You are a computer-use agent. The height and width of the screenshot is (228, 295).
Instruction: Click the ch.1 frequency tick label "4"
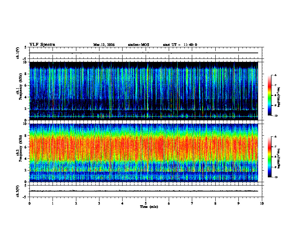coord(26,97)
